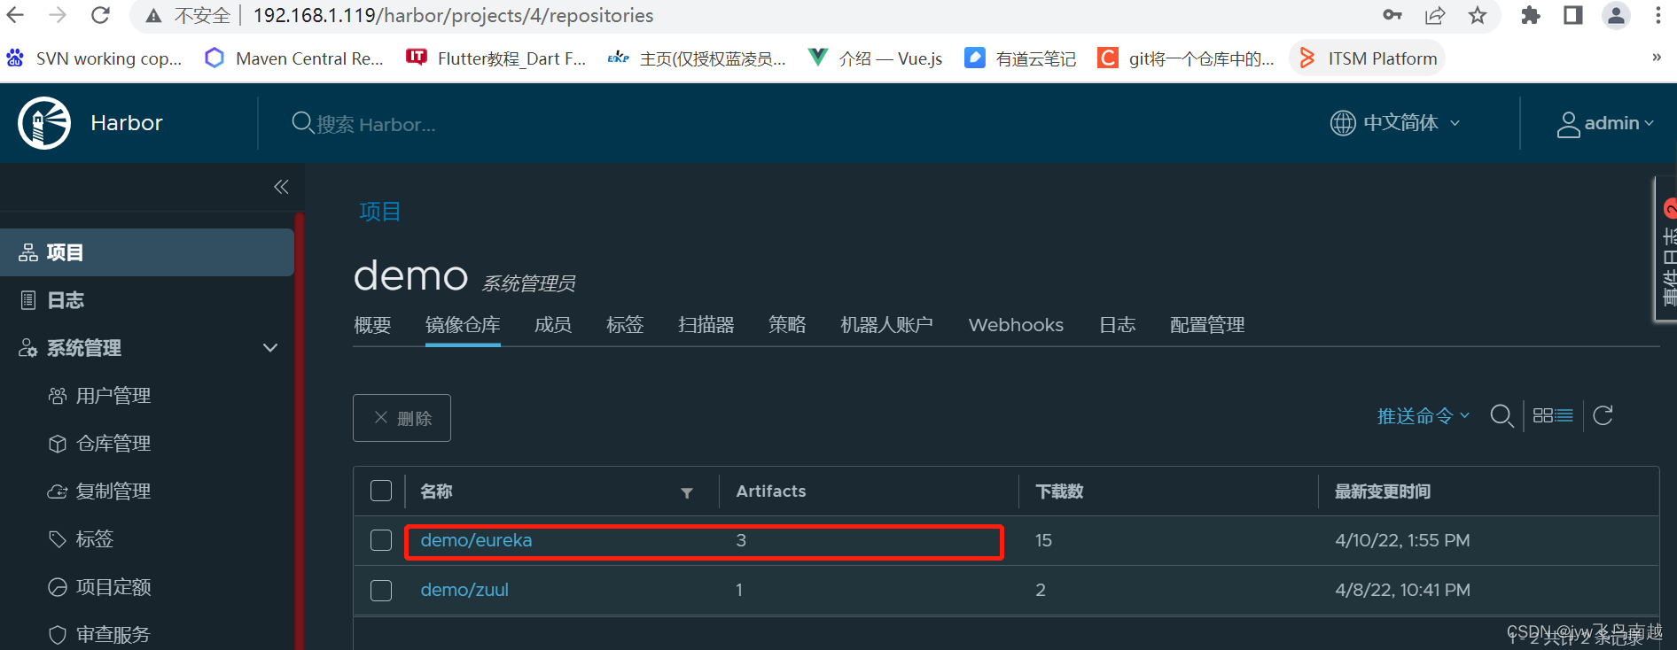1677x650 pixels.
Task: Switch to the 概要 tab
Action: (372, 325)
